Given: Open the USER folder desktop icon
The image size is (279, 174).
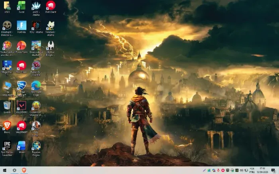Looking at the screenshot, I should 7,7.
